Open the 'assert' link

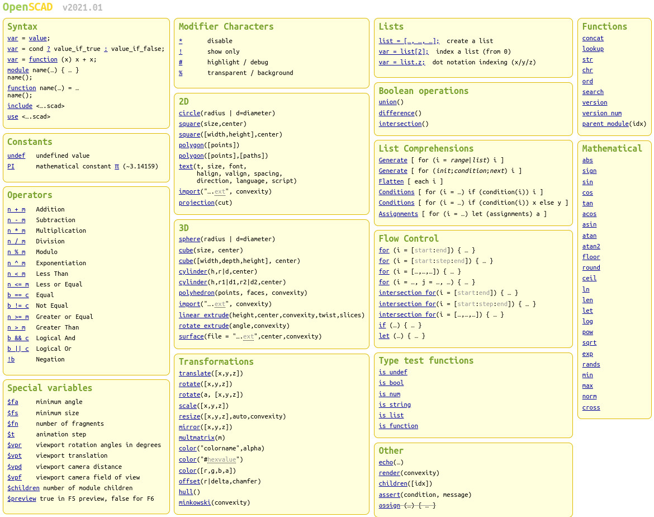tap(389, 495)
